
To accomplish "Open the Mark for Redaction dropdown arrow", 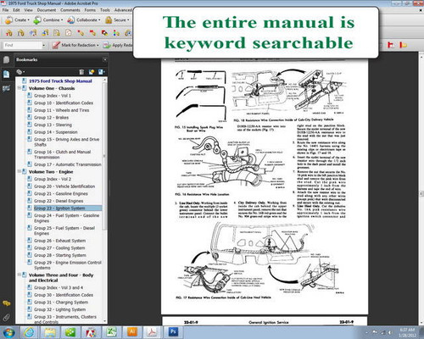I will coord(98,45).
